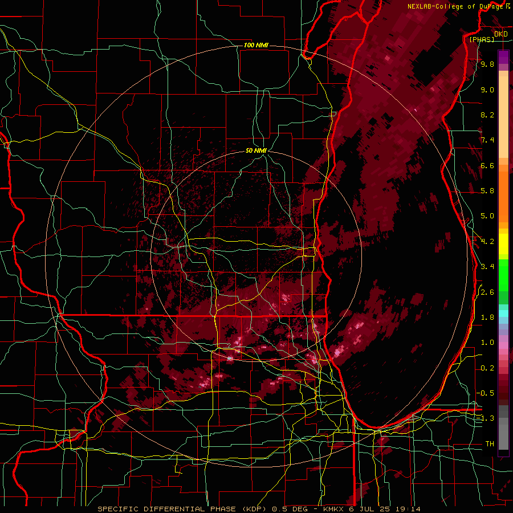Pick the peach segment of the color scale
513x513 pixels.
coord(503,116)
